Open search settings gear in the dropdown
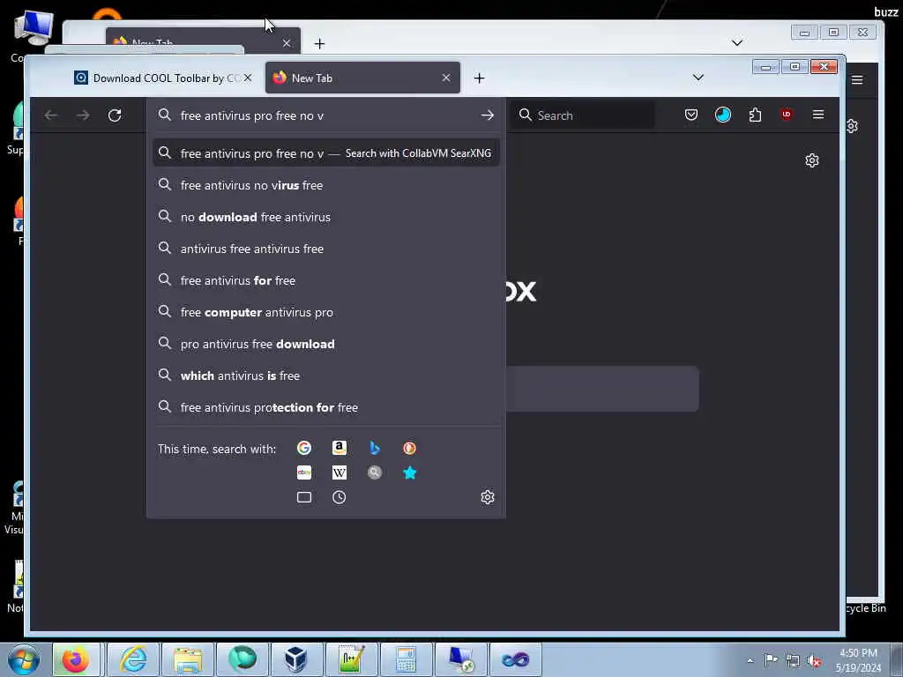This screenshot has height=677, width=903. (x=487, y=497)
